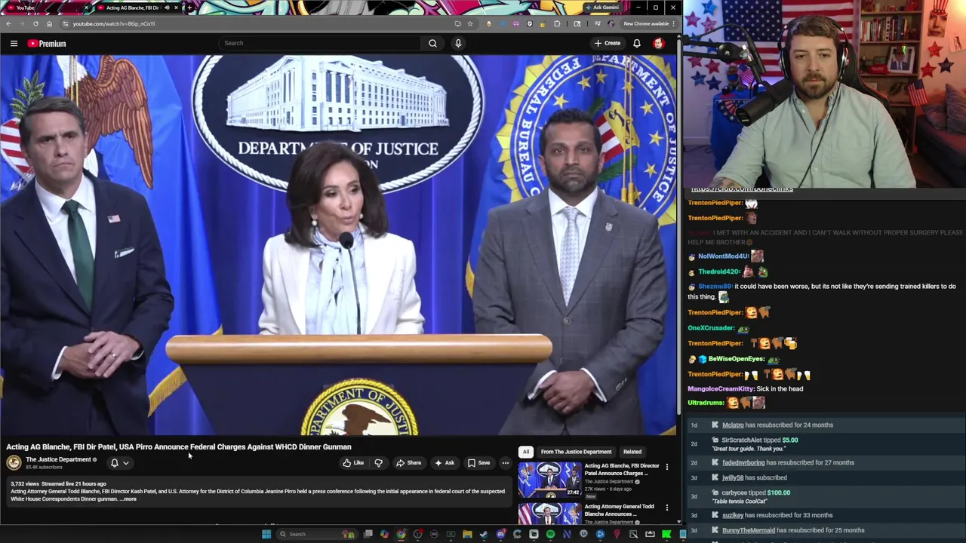The image size is (966, 543).
Task: Open The Justice Department channel name link
Action: point(58,459)
